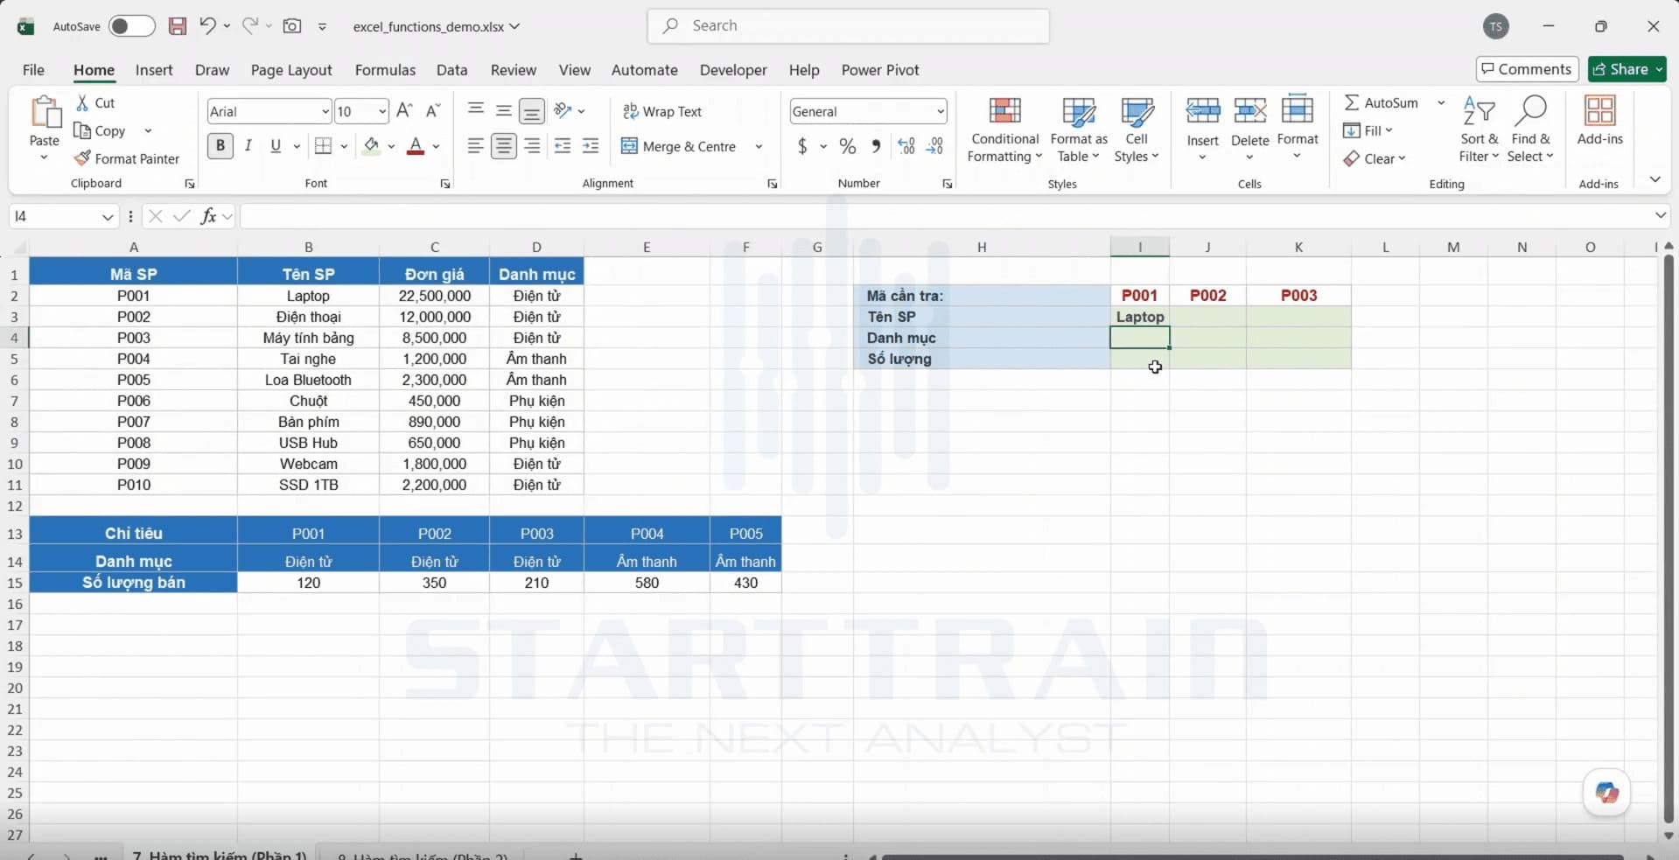Open the General number format dropdown
This screenshot has height=860, width=1679.
[x=941, y=111]
